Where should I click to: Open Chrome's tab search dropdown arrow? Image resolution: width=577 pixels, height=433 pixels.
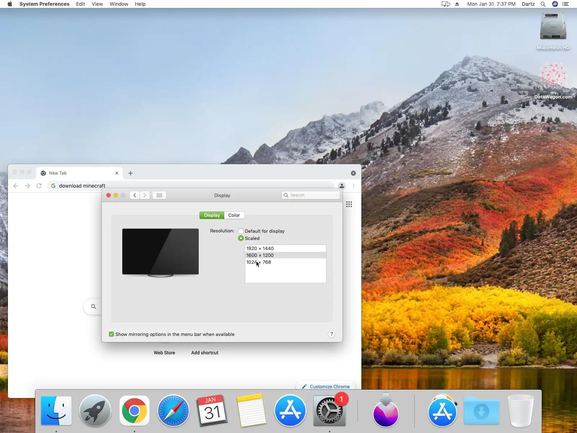pos(353,173)
